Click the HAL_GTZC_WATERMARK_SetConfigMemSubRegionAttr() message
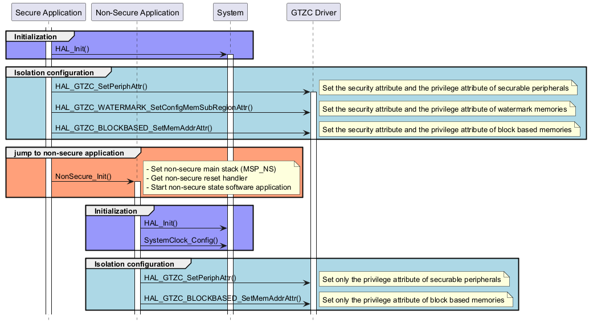Screen dimensions: 589x323 pyautogui.click(x=154, y=107)
